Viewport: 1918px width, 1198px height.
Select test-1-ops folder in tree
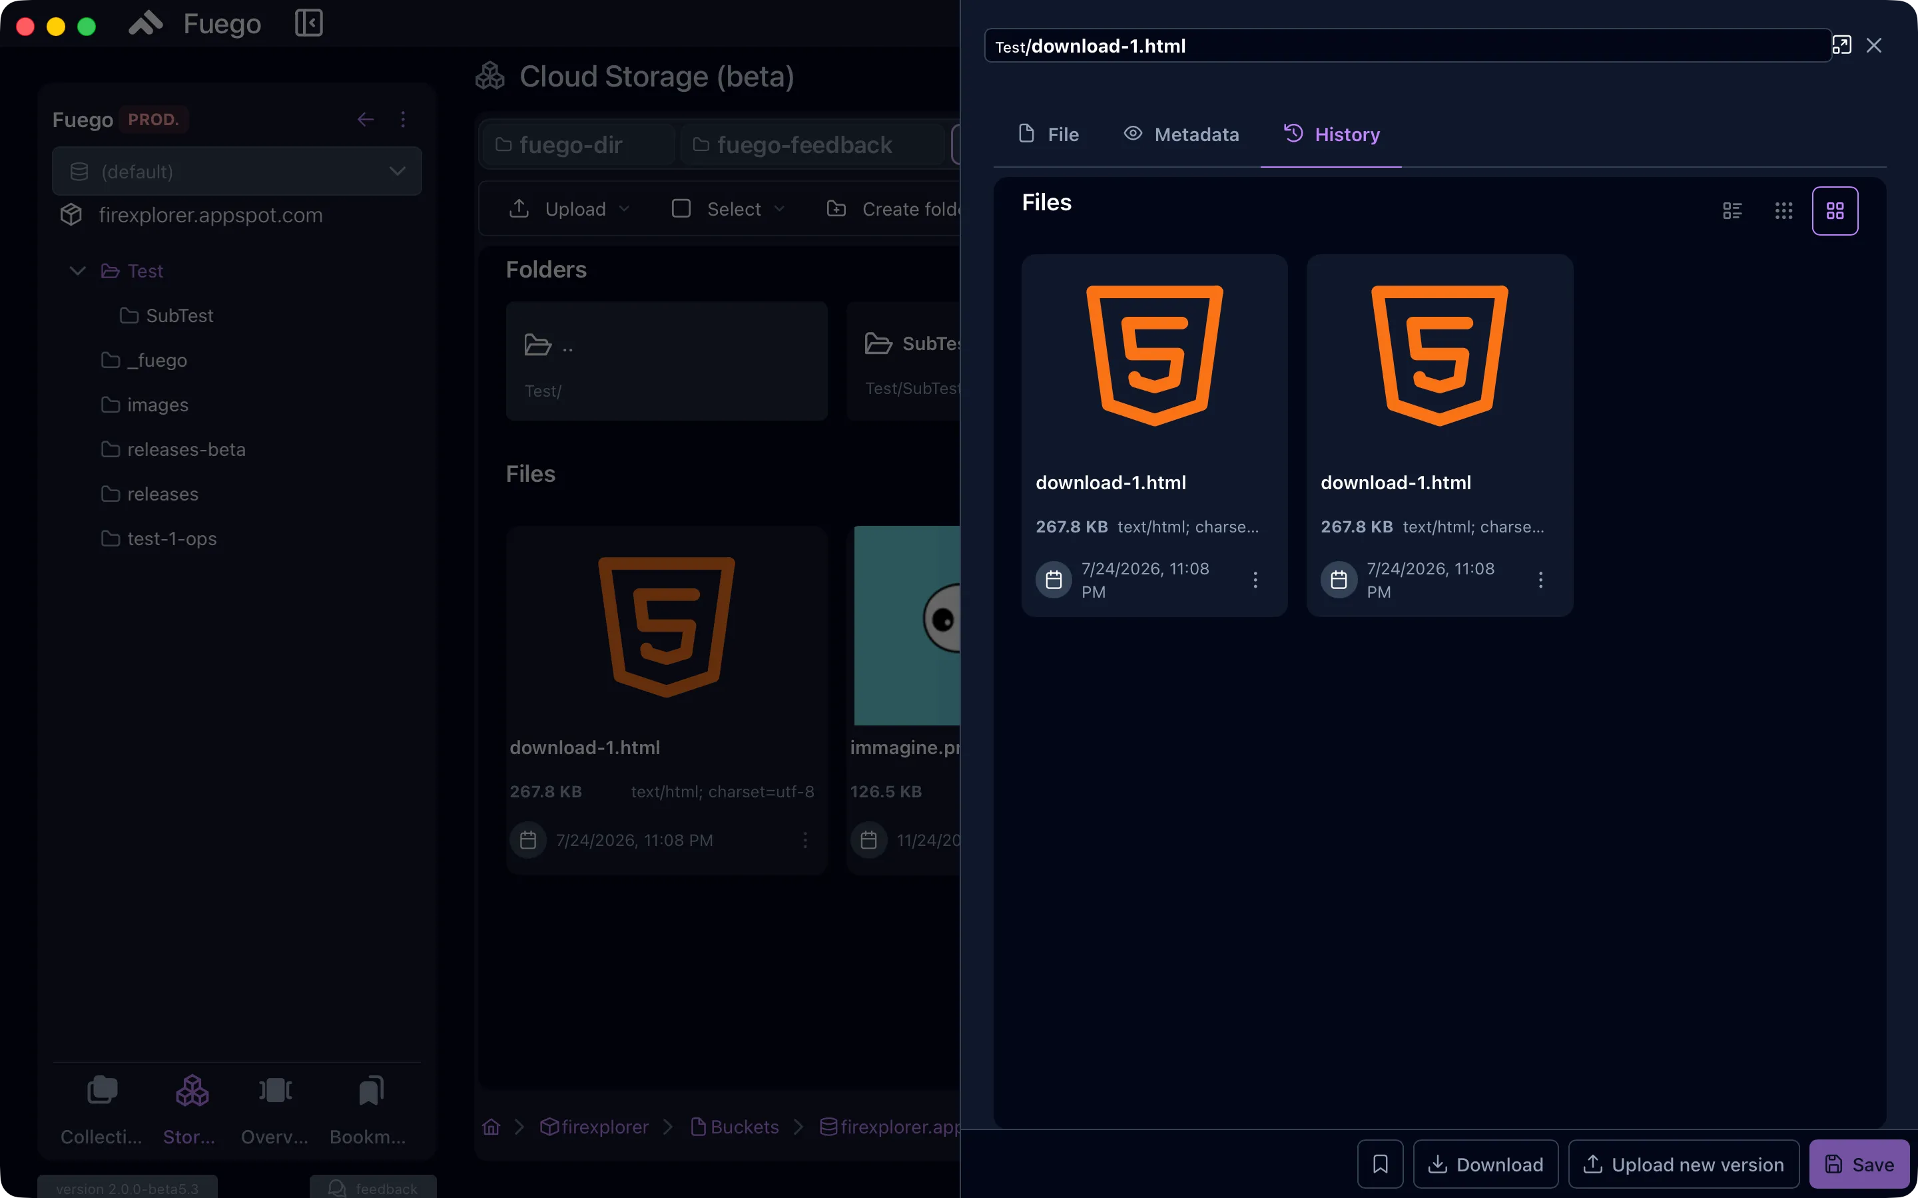click(x=159, y=539)
